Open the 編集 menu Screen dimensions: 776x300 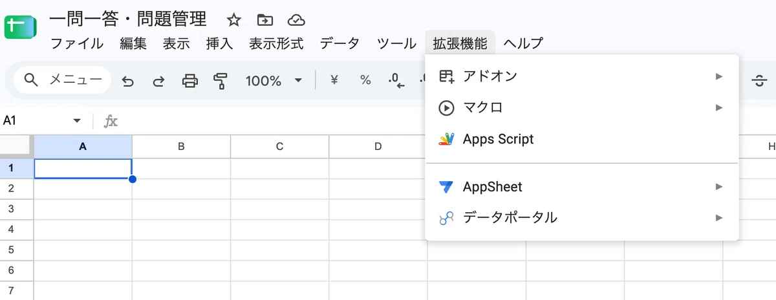133,43
